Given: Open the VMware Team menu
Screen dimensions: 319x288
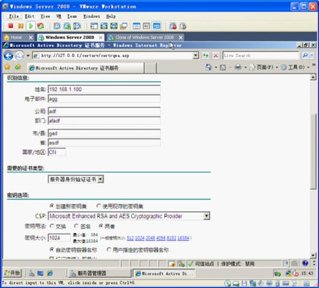Looking at the screenshot, I should click(72, 16).
